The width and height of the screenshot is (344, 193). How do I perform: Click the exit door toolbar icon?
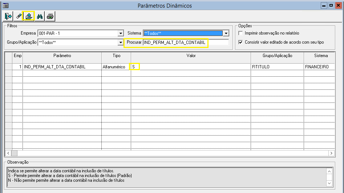8,16
